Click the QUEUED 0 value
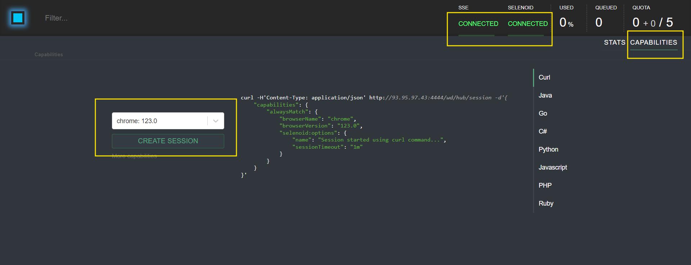Image resolution: width=691 pixels, height=265 pixels. coord(599,23)
